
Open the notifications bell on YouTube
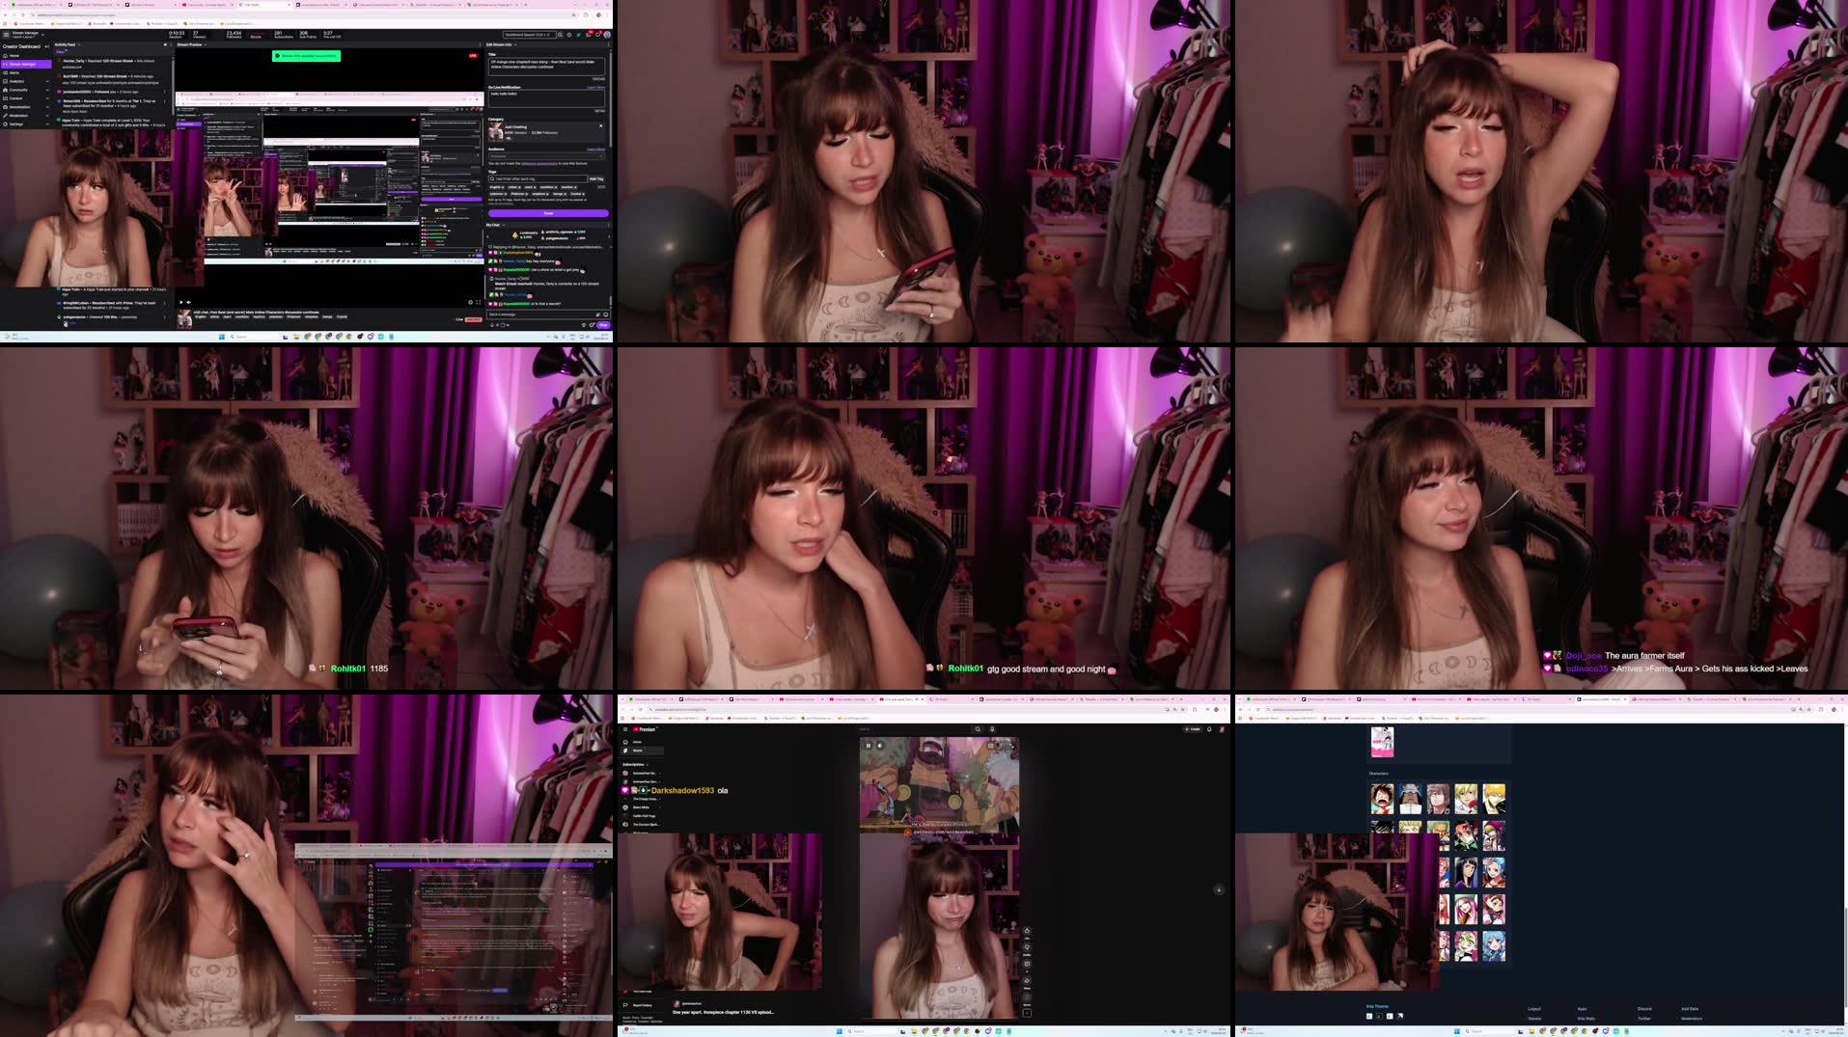[x=1209, y=729]
